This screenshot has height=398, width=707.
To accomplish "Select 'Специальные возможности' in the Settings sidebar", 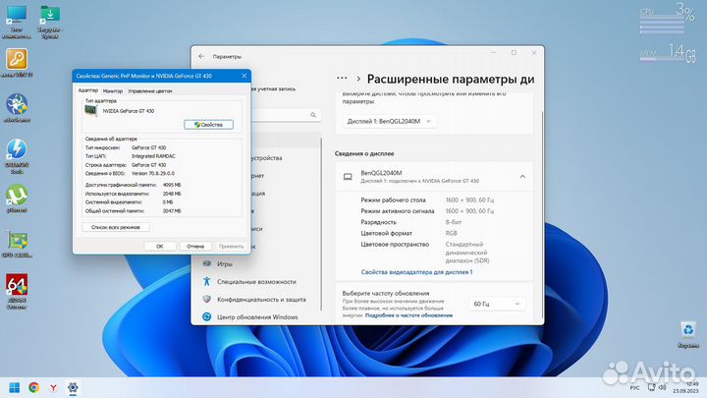I will point(256,282).
